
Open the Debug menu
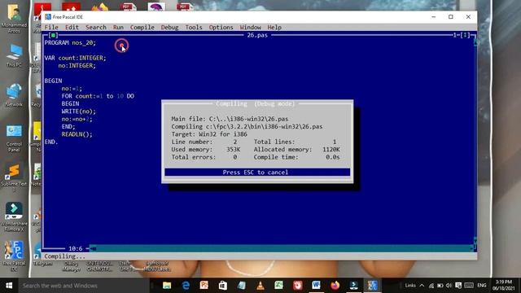click(170, 27)
